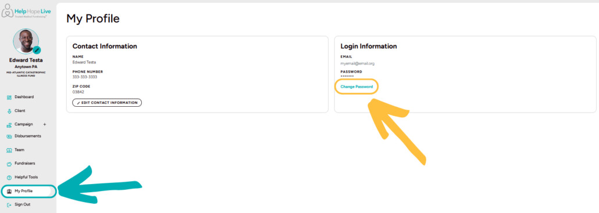Open the Disbursements menu label
Viewport: 599px width, 213px height.
(28, 136)
